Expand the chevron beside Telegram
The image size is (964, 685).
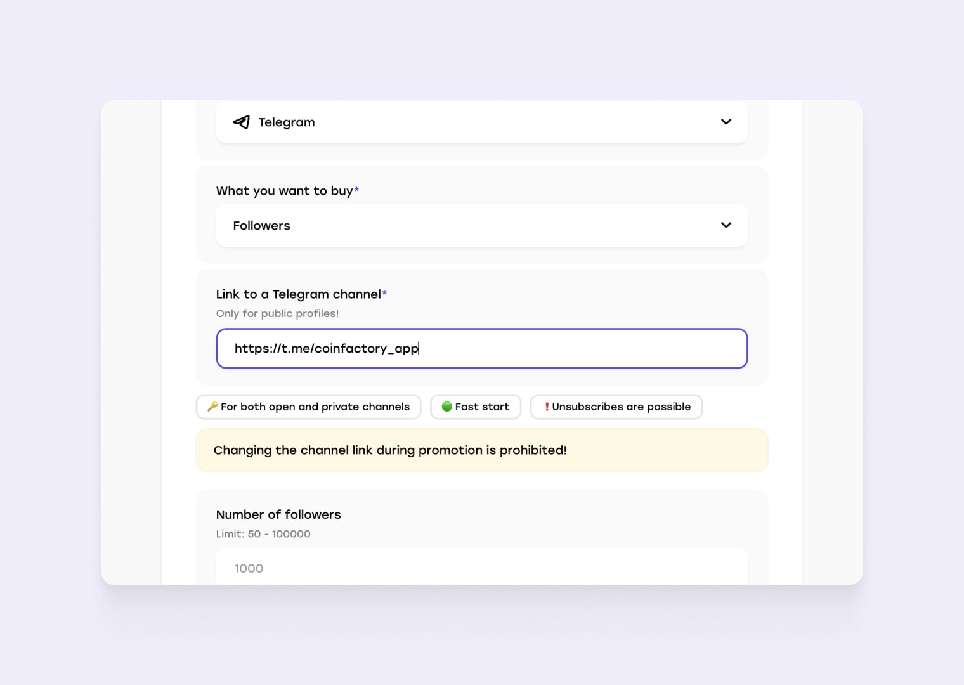[x=726, y=122]
